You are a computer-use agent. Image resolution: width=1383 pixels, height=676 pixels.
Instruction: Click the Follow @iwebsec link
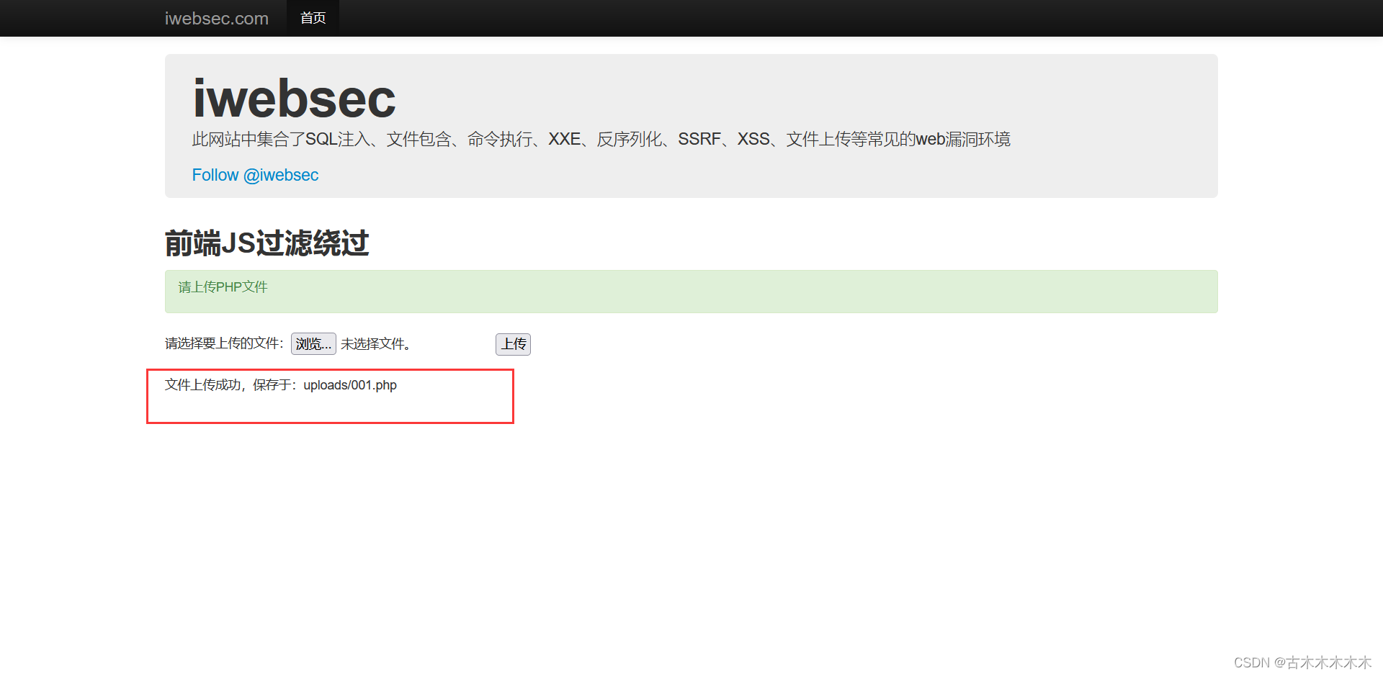(x=255, y=175)
